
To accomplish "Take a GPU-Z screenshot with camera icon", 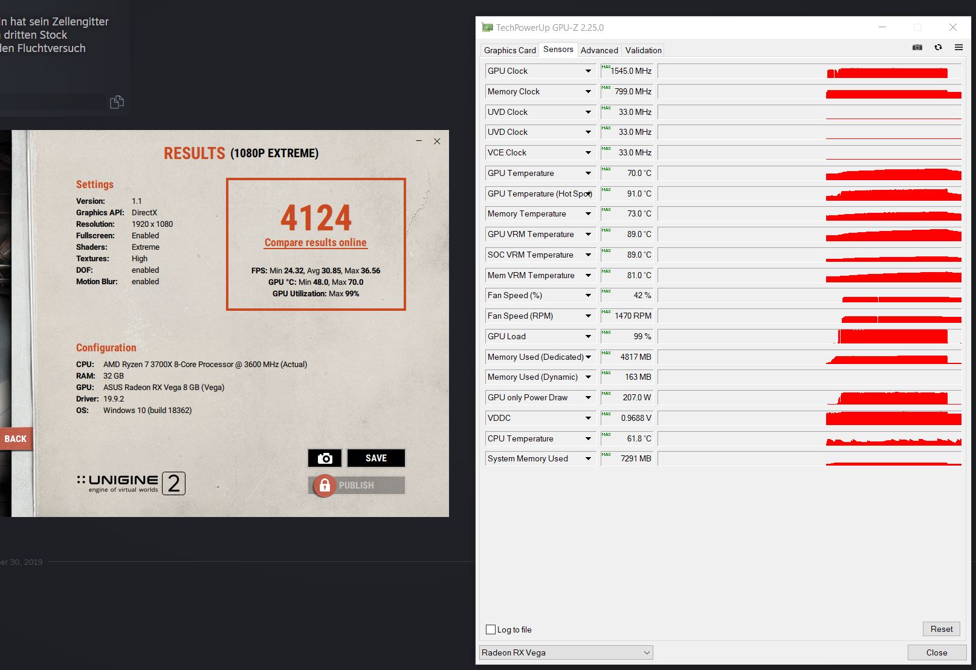I will coord(917,47).
